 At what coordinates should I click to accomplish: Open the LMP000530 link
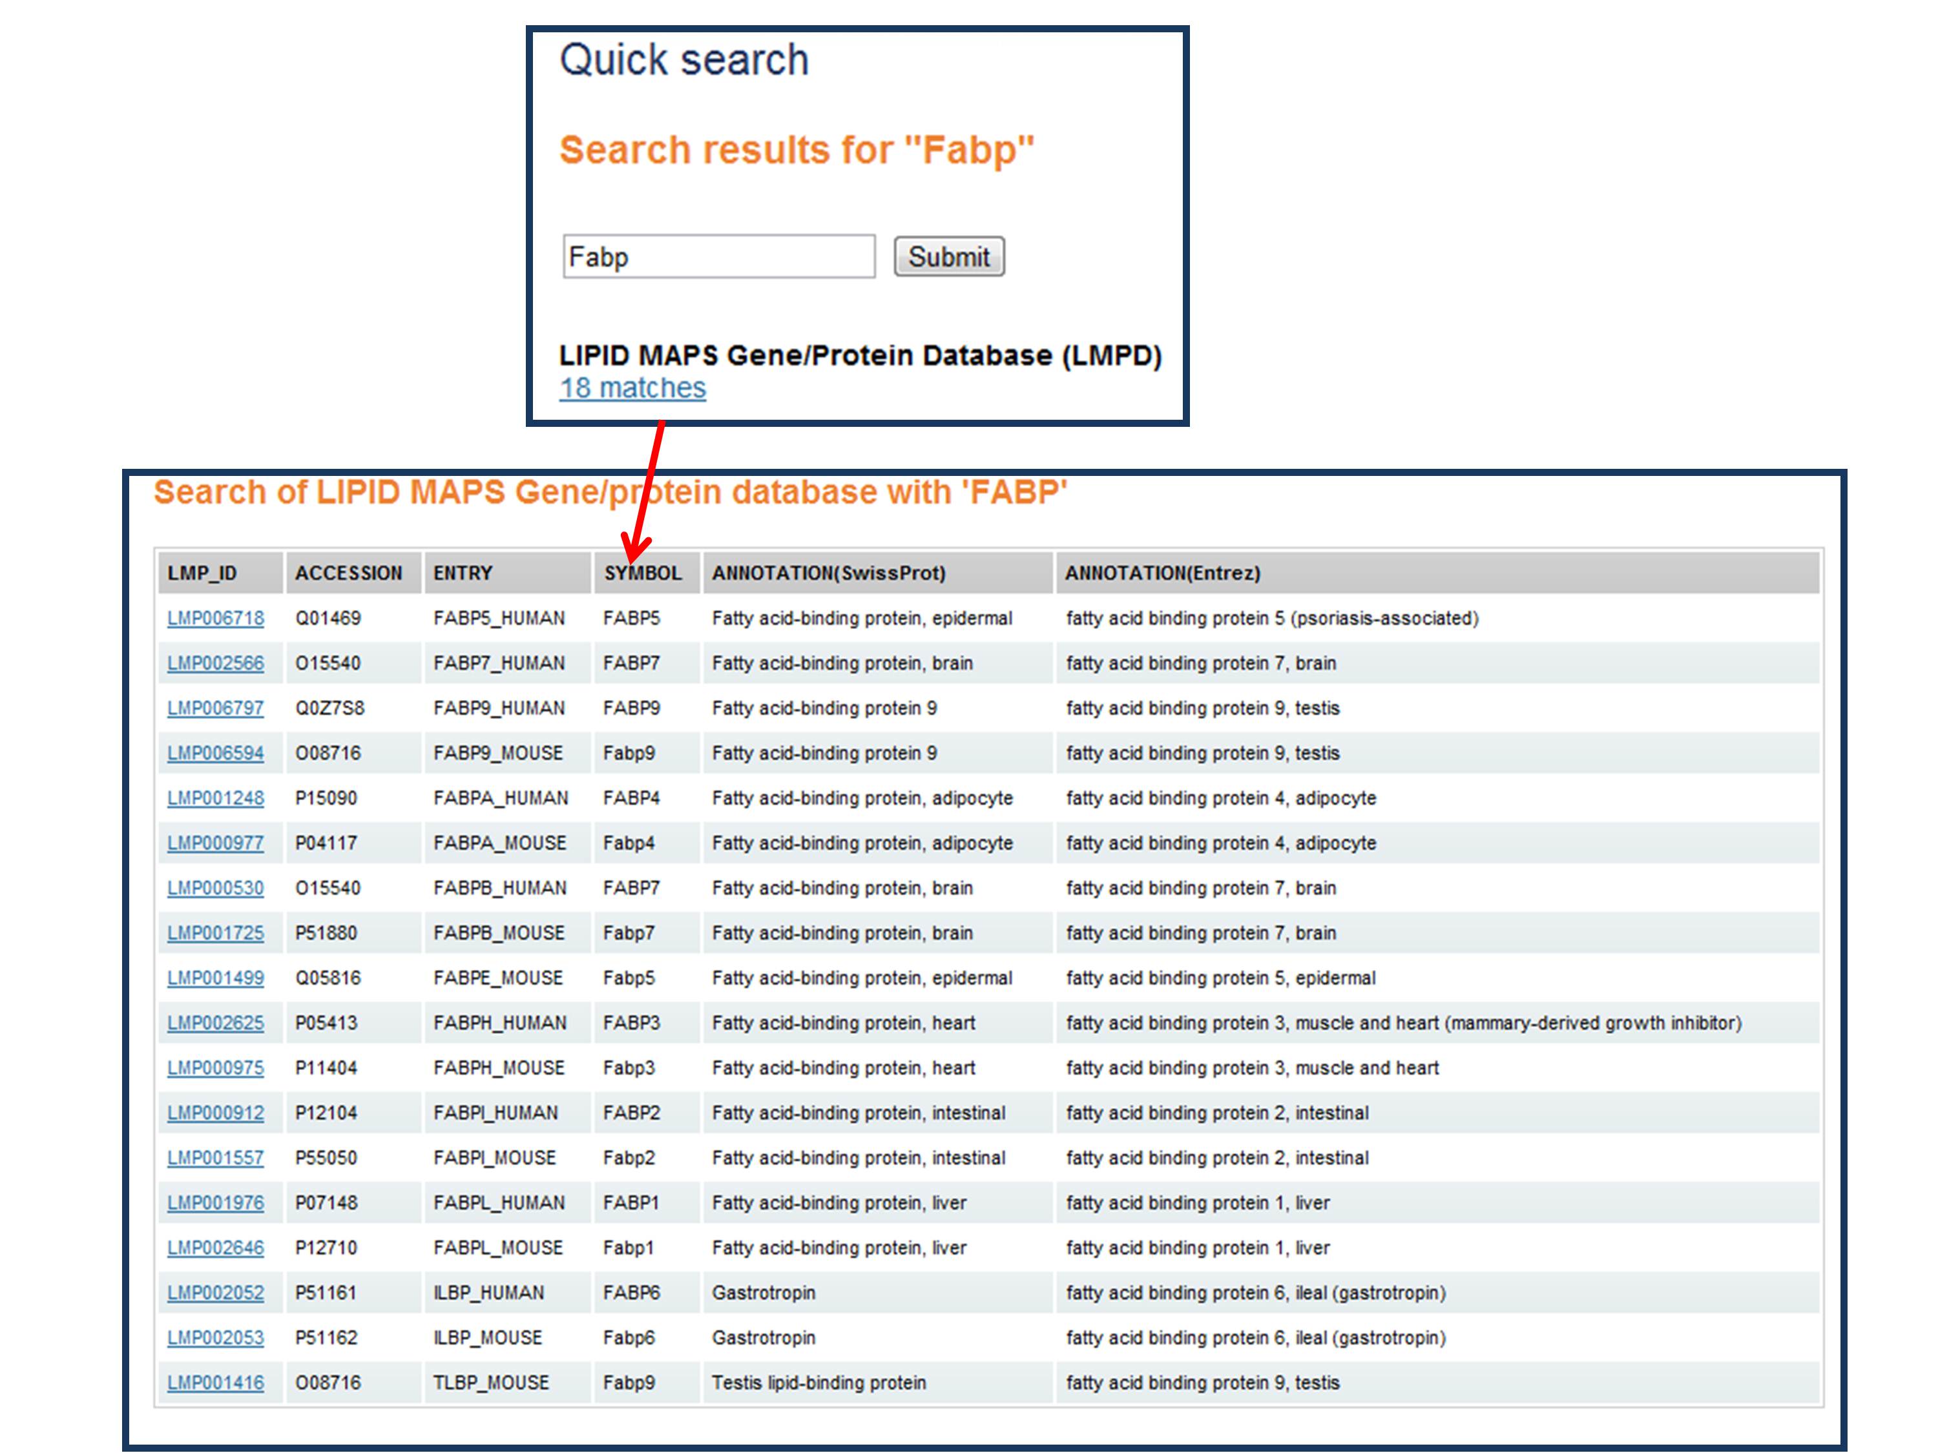(216, 888)
